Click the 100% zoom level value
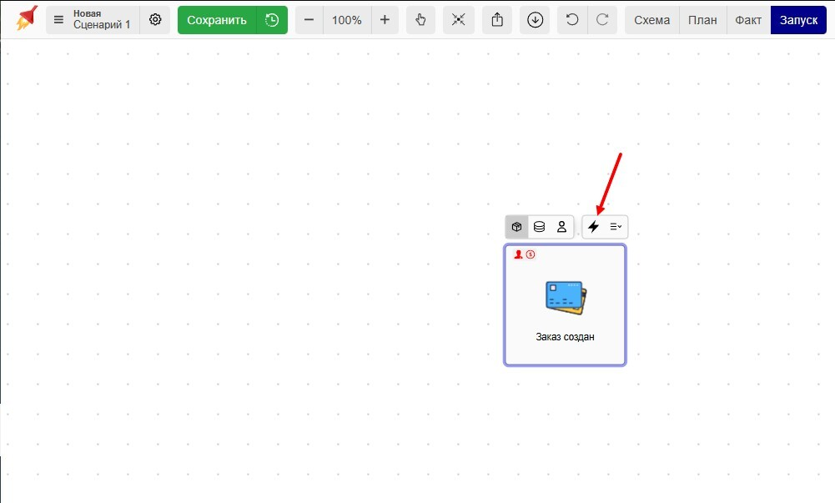This screenshot has width=835, height=503. tap(347, 20)
